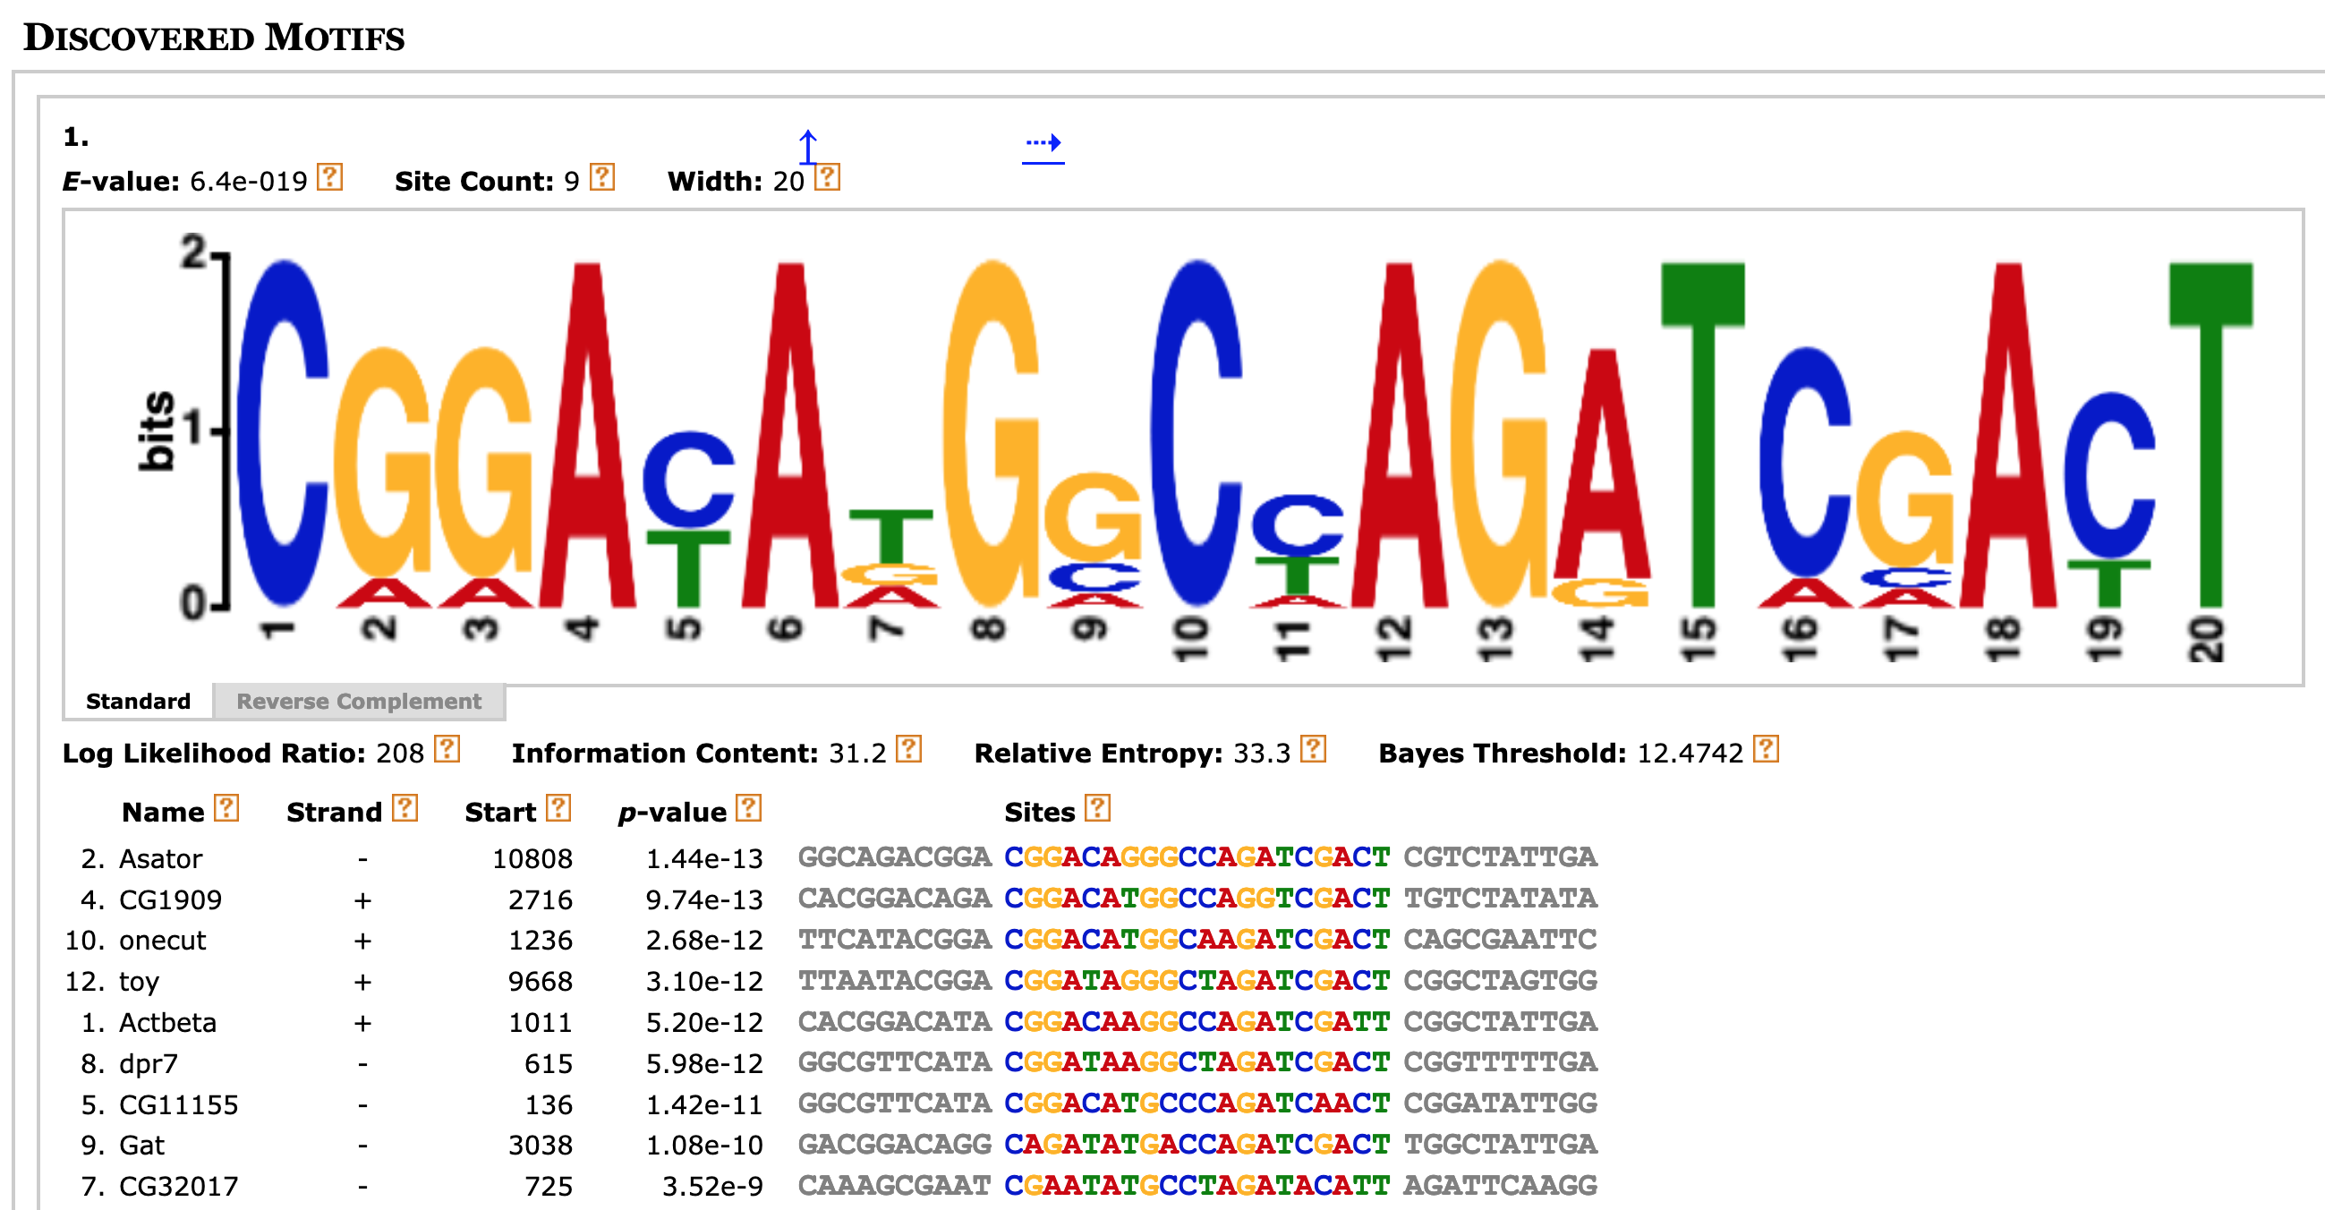Viewport: 2325px width, 1210px height.
Task: Select the Standard logo tab
Action: pos(138,701)
